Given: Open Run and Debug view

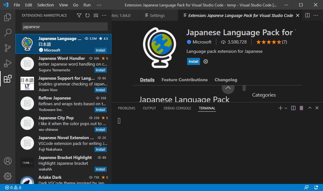Looking at the screenshot, I should [8, 63].
